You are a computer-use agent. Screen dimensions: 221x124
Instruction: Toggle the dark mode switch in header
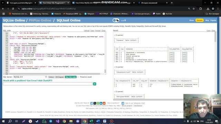click(x=116, y=20)
